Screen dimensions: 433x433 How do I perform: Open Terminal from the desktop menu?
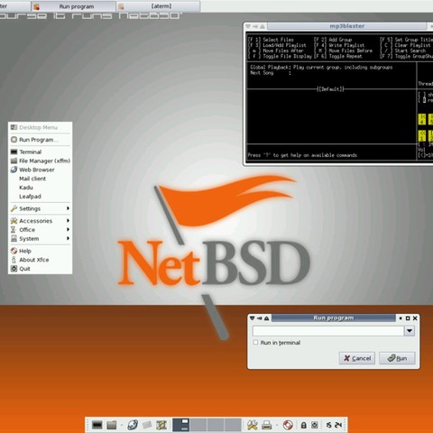[40, 152]
